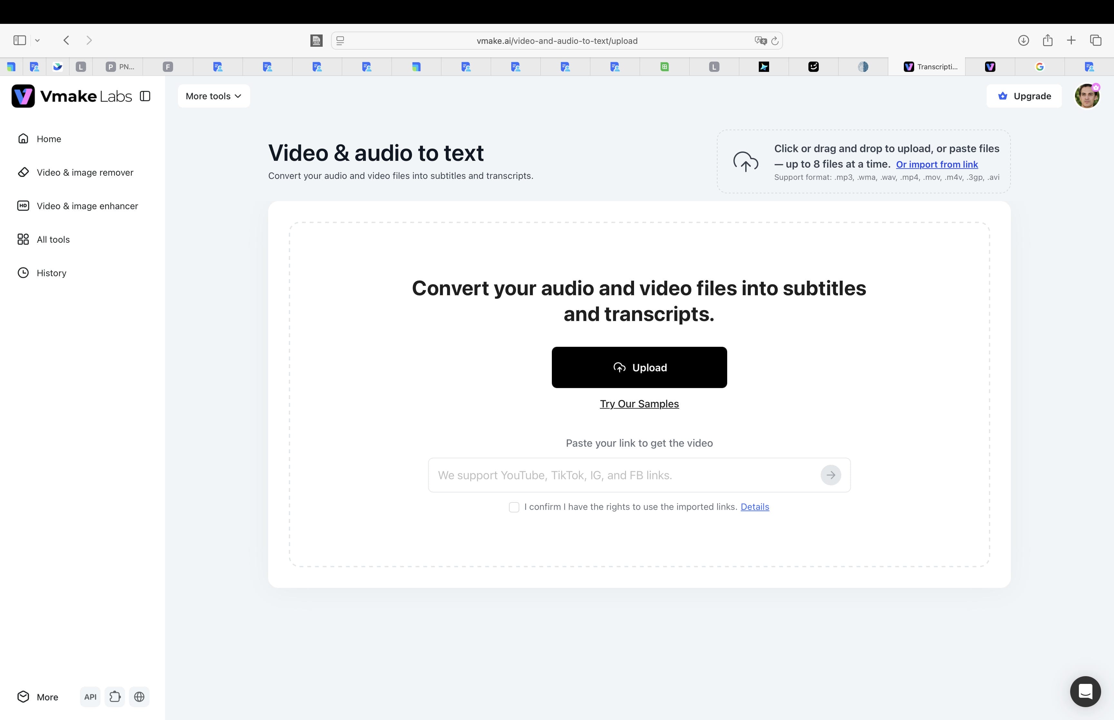This screenshot has width=1114, height=720.
Task: Show Safari downloads
Action: [1023, 40]
